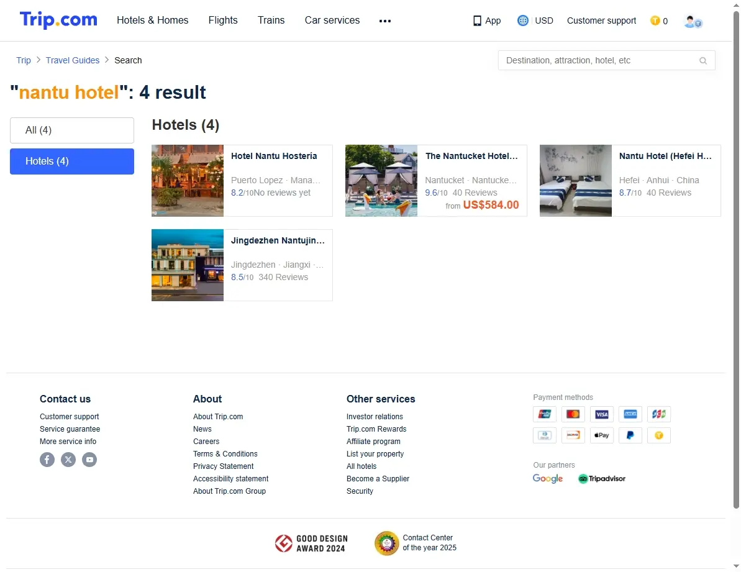Click the Visa payment icon
The width and height of the screenshot is (741, 572).
tap(602, 414)
